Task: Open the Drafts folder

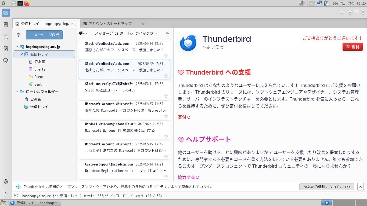Action: pyautogui.click(x=40, y=69)
